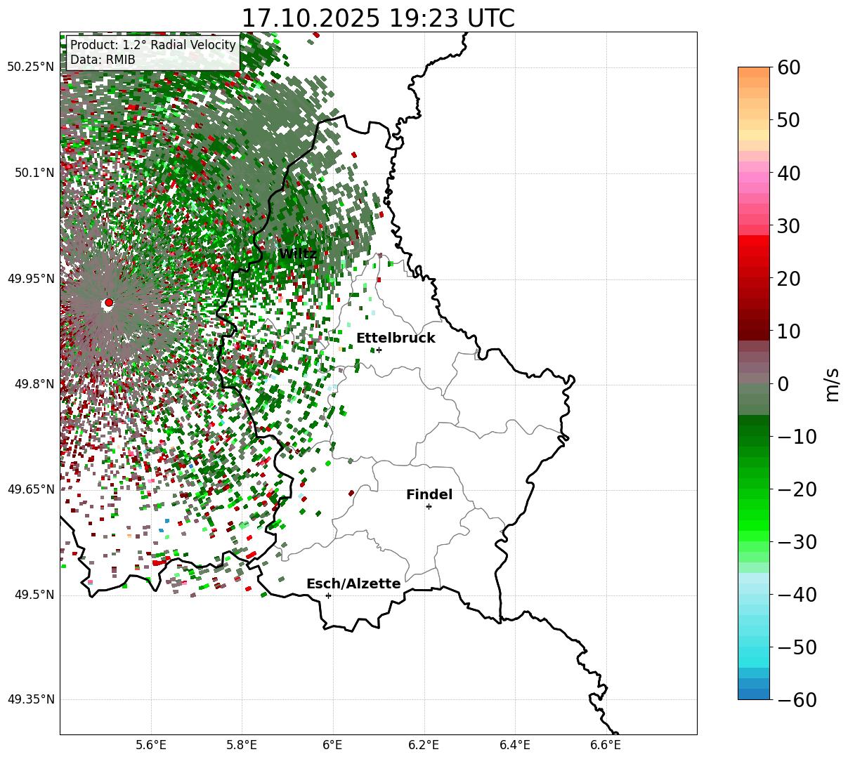
Task: Click the colorbar's 40 tick value
Action: (788, 173)
